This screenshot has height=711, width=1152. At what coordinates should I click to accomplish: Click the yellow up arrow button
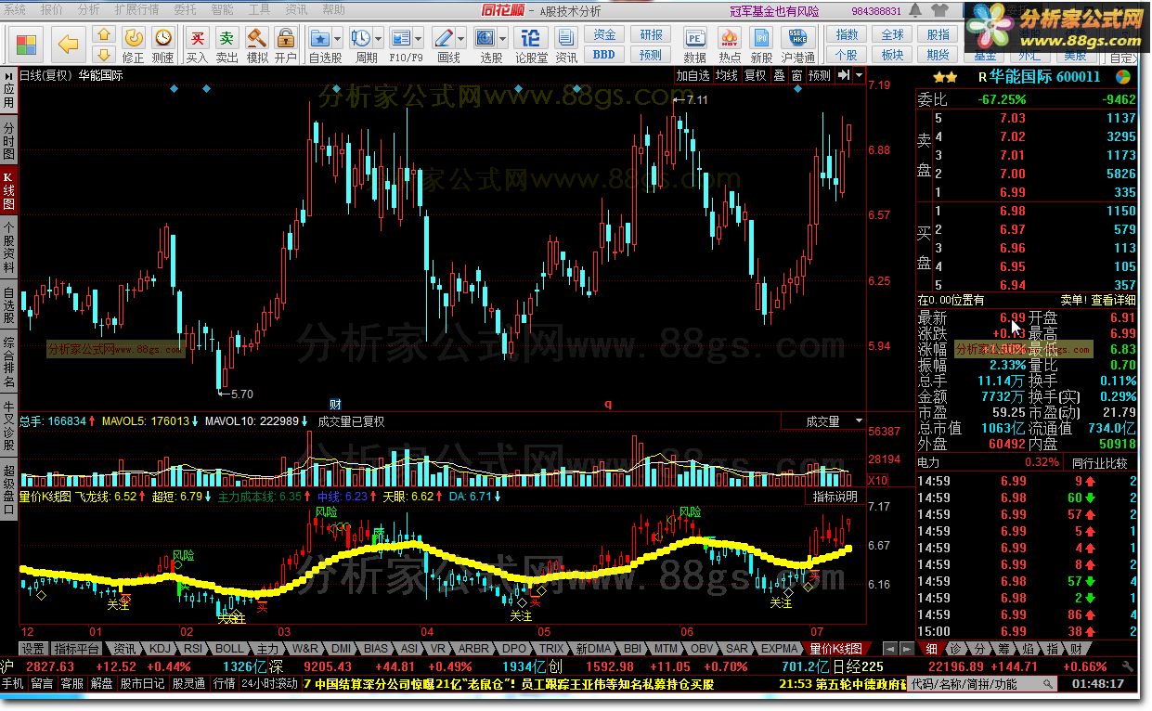point(104,35)
